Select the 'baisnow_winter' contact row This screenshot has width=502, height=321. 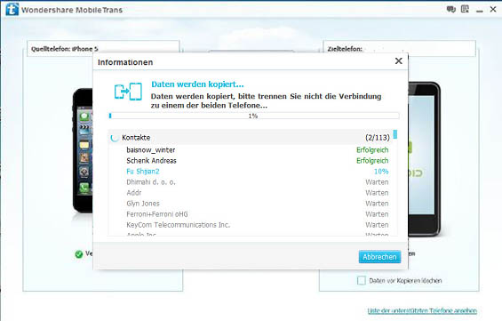250,150
